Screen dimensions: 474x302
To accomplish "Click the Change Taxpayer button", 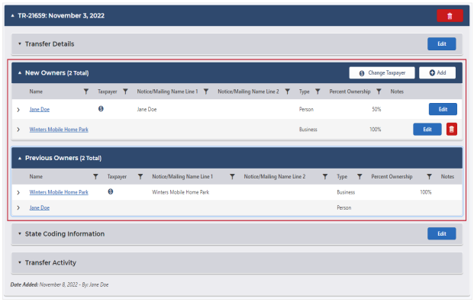I will 382,72.
